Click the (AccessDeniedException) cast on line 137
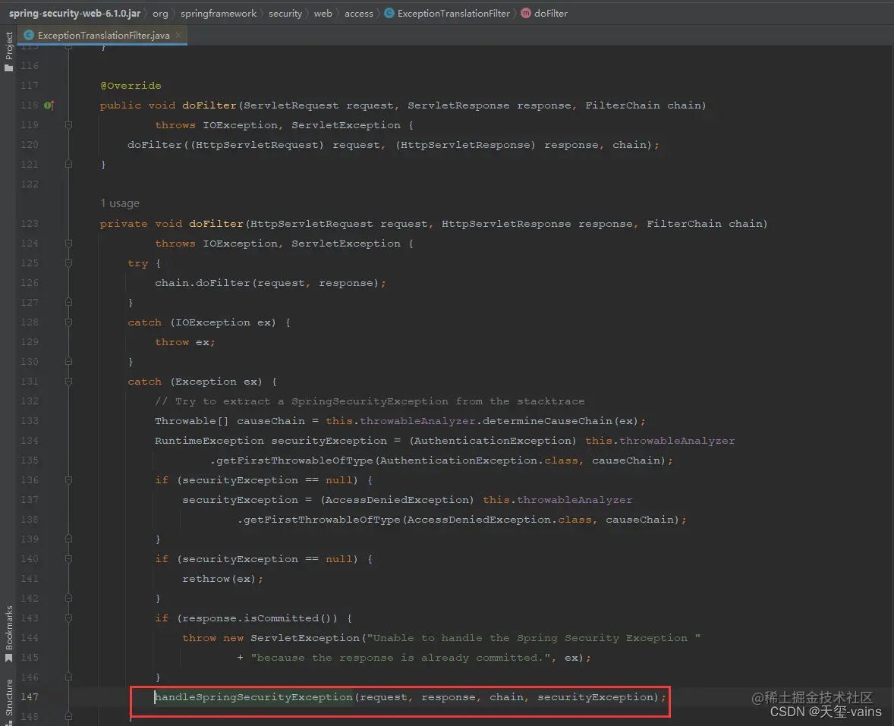Image resolution: width=894 pixels, height=726 pixels. (398, 500)
